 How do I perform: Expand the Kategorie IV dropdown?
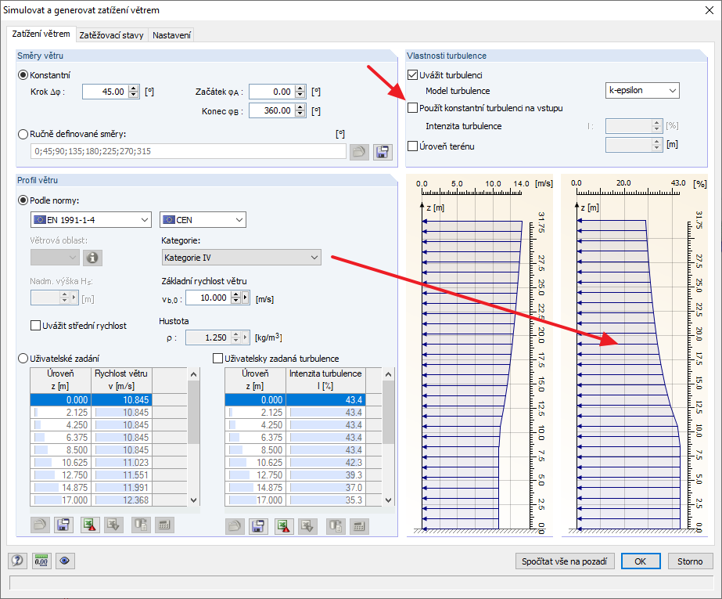point(312,257)
